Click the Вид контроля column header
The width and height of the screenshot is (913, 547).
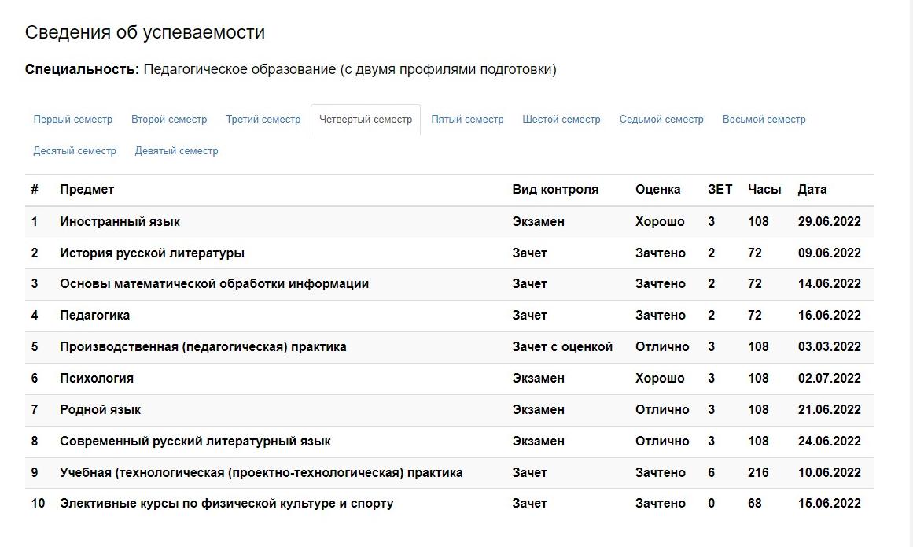555,190
